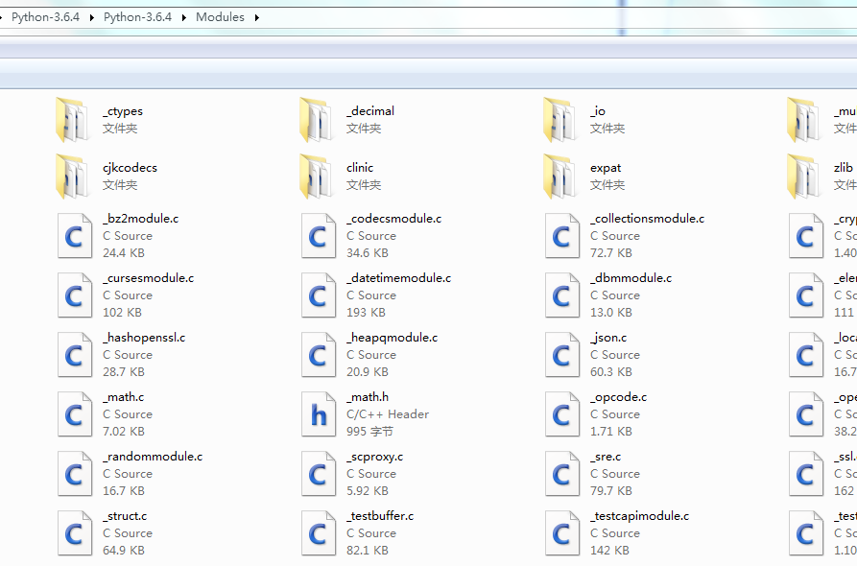Select the cjkcodecs folder icon
This screenshot has height=566, width=857.
[72, 177]
